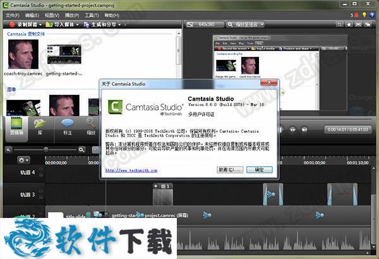Click the red record screen button
Screen dimensions: 379x259
point(12,25)
